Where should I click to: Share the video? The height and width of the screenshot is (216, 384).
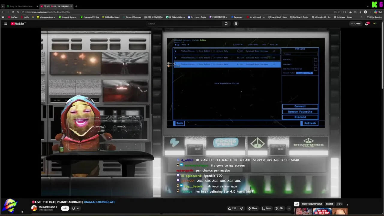point(252,208)
